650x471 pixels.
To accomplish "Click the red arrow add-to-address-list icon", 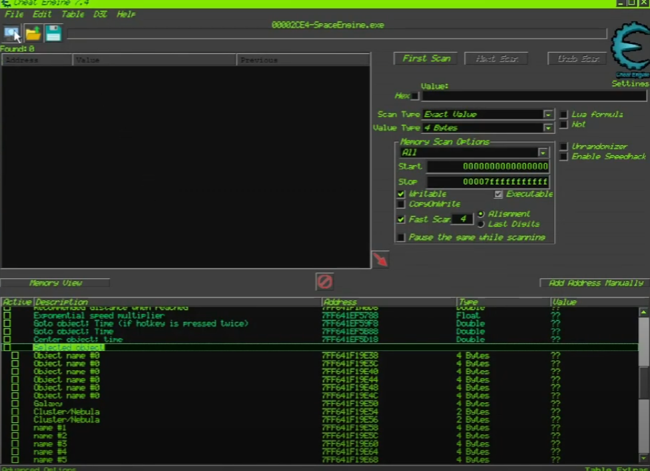I will (380, 259).
